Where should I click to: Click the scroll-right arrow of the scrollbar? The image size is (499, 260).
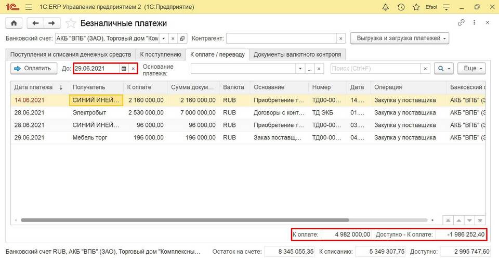(x=432, y=220)
